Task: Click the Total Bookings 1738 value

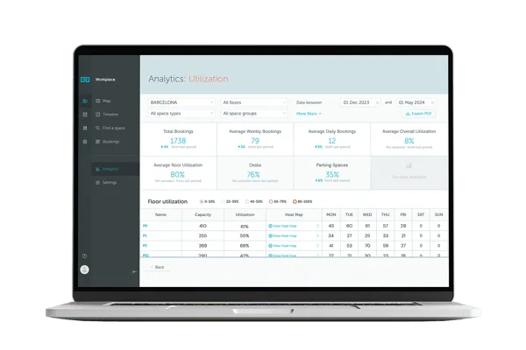Action: coord(178,141)
